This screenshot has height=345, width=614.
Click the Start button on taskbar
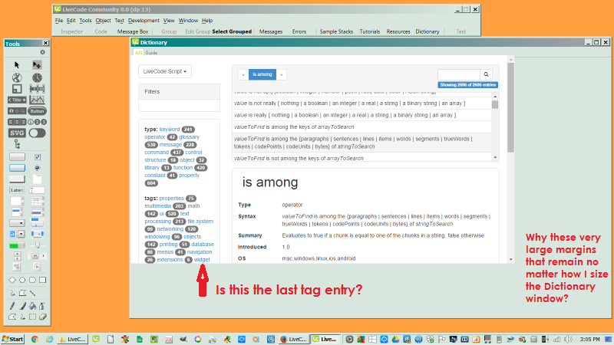pos(13,338)
